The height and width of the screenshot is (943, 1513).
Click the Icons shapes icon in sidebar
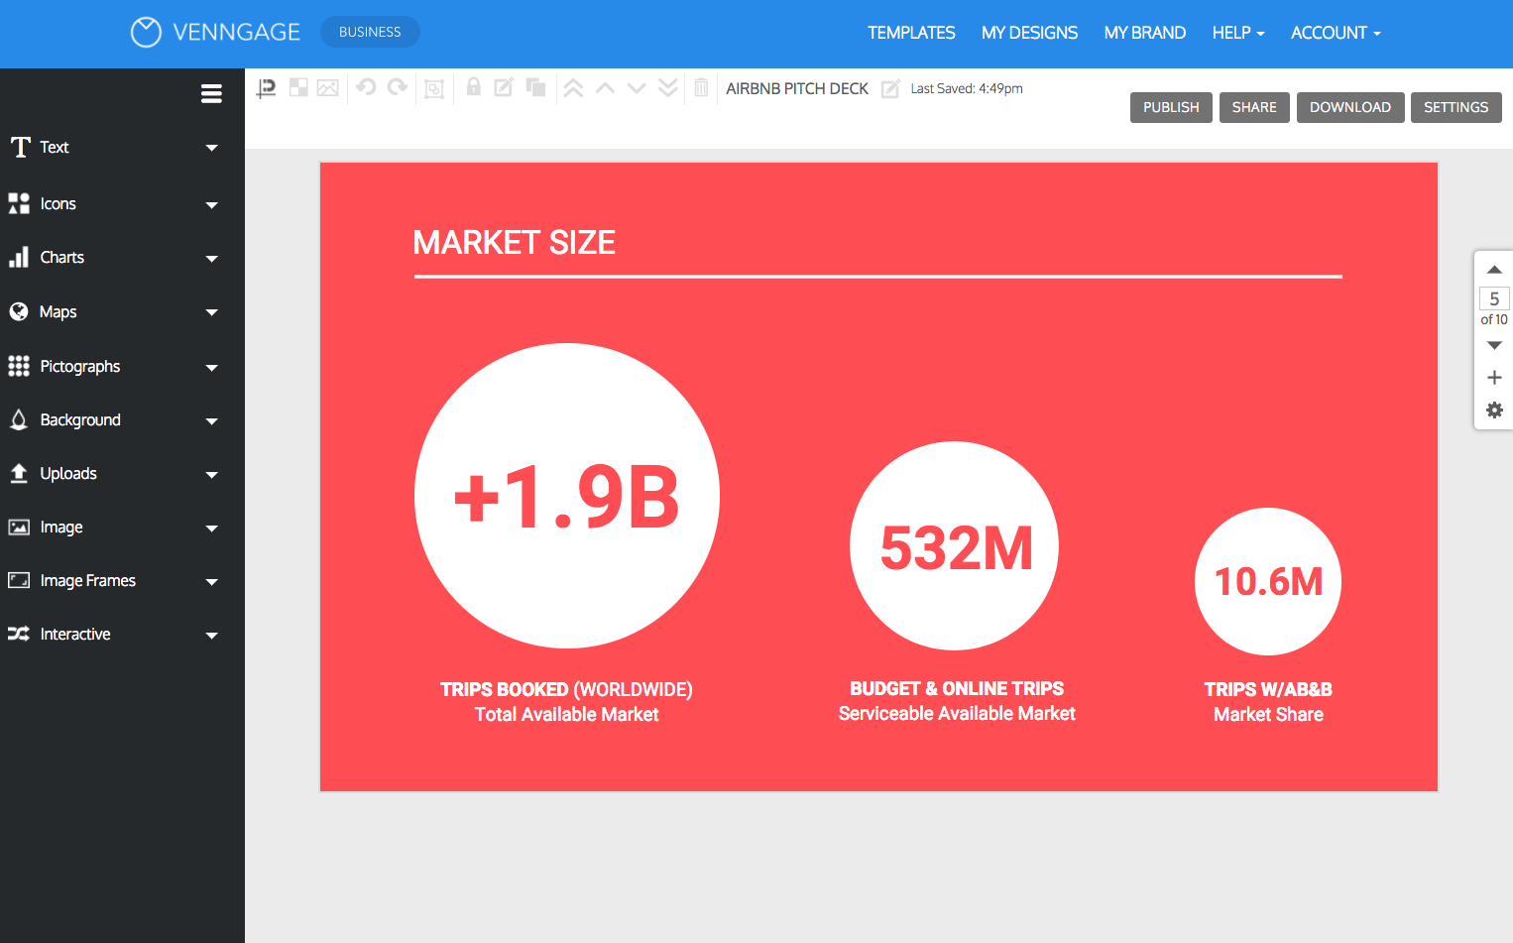coord(19,203)
